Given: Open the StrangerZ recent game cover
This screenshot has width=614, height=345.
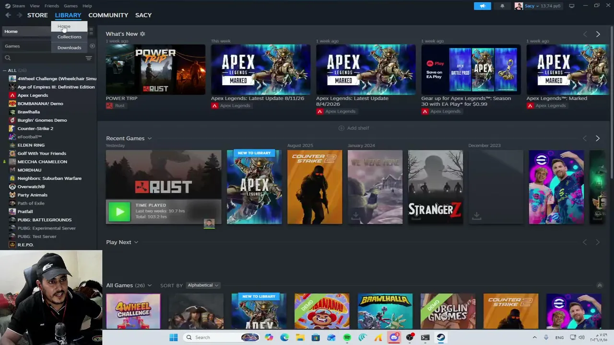Looking at the screenshot, I should 436,187.
